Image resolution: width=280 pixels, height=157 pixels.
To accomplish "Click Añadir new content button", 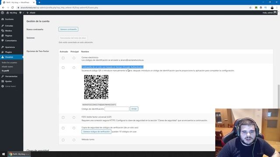I will (31, 13).
